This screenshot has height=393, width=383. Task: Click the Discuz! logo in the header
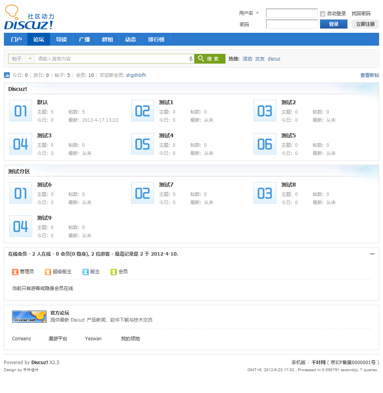point(29,17)
